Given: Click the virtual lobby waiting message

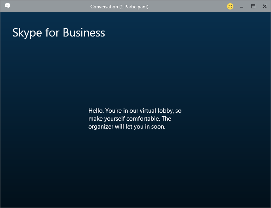Looking at the screenshot, I should [135, 119].
